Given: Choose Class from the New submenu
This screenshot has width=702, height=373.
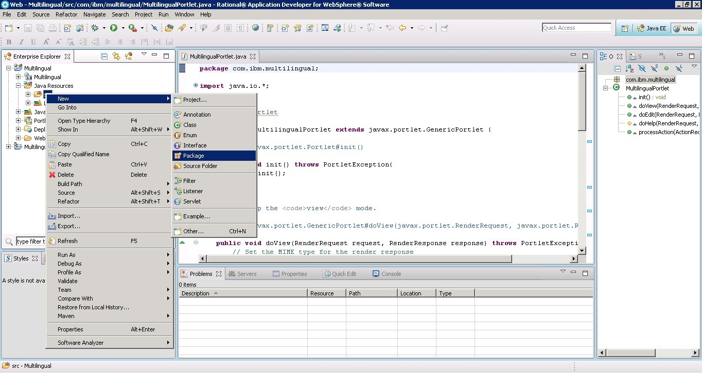Looking at the screenshot, I should (214, 125).
